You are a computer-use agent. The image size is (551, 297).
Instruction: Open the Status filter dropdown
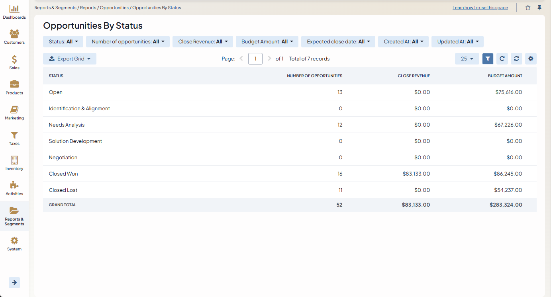coord(63,42)
